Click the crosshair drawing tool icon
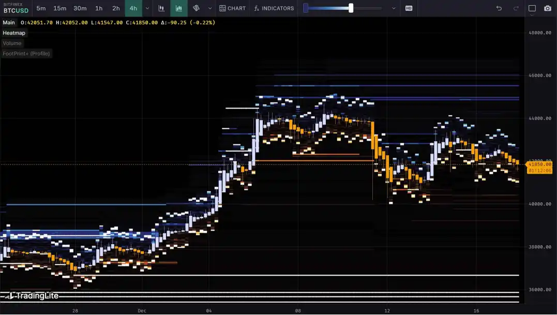The width and height of the screenshot is (557, 315). (x=196, y=8)
